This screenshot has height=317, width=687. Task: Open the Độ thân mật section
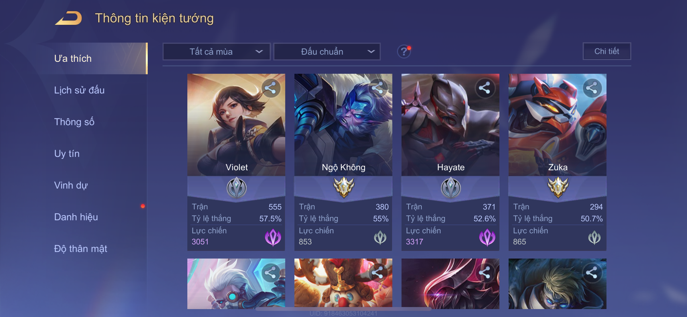click(81, 249)
